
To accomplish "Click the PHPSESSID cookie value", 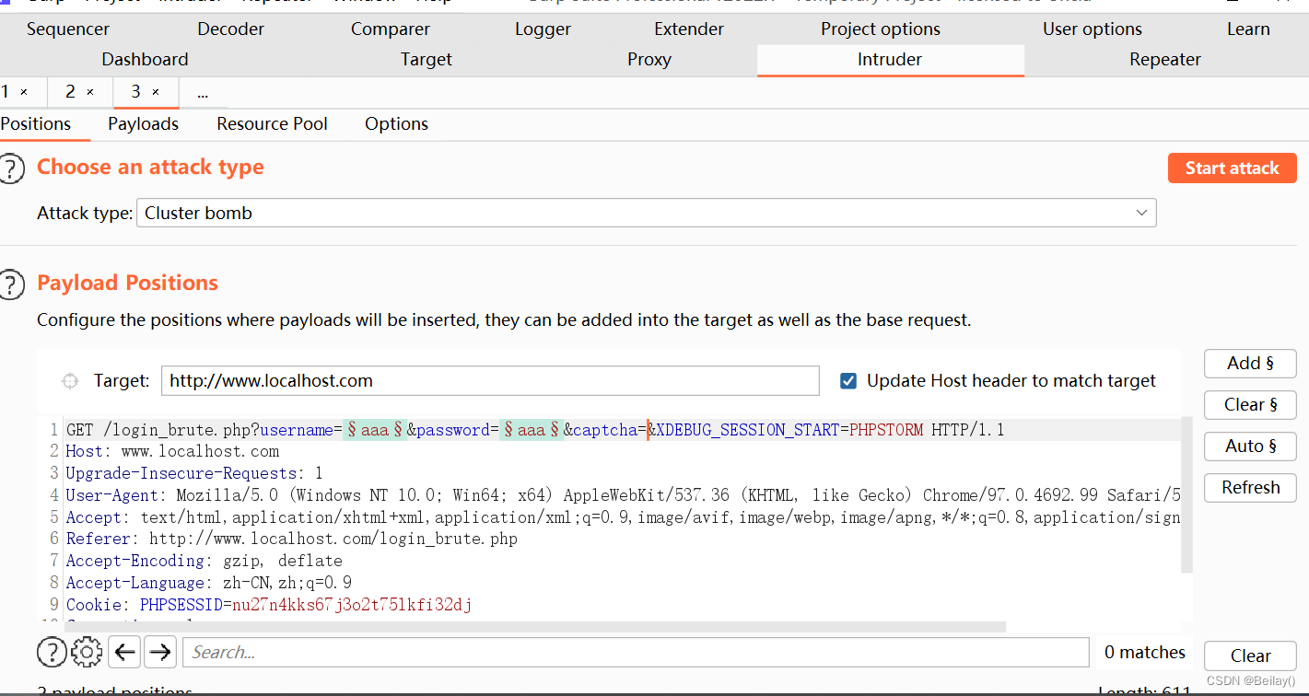I will pos(352,605).
